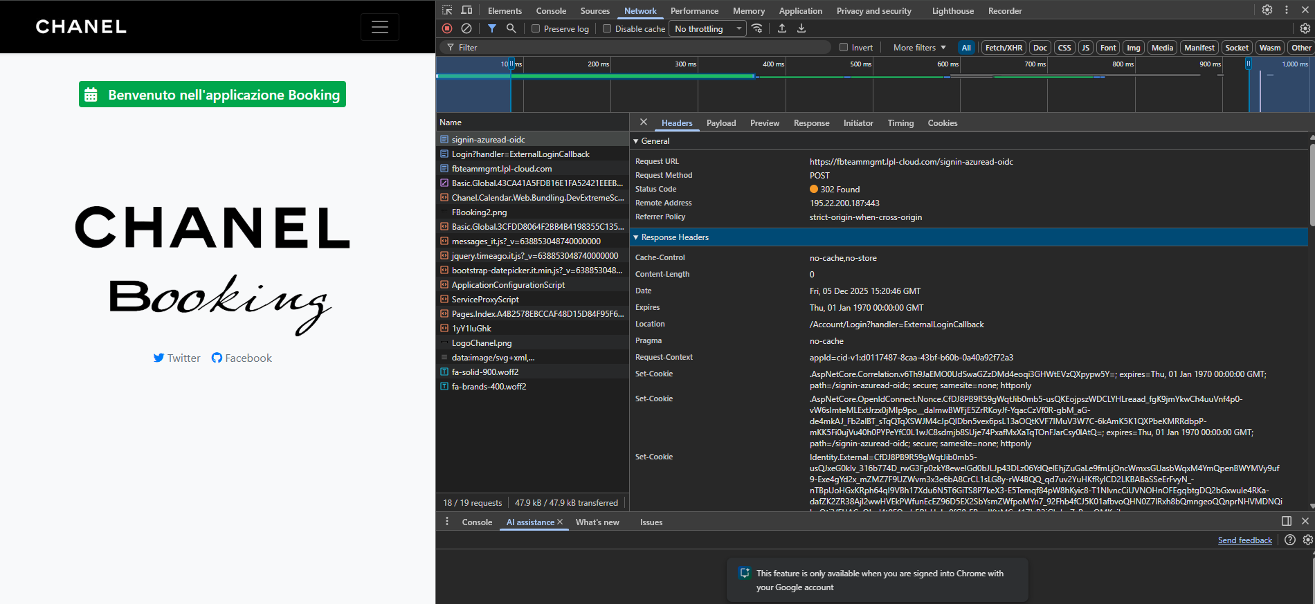Click the inspect element picker icon
1315x604 pixels.
447,10
